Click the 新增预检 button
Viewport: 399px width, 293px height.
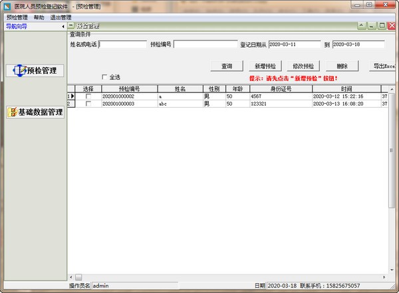click(265, 66)
